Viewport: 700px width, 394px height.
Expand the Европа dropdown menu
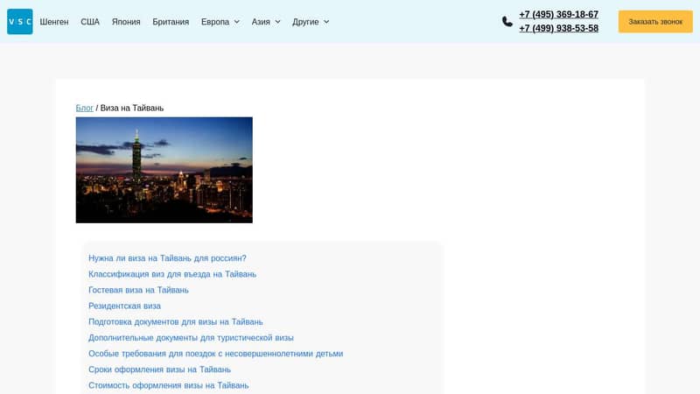(220, 22)
